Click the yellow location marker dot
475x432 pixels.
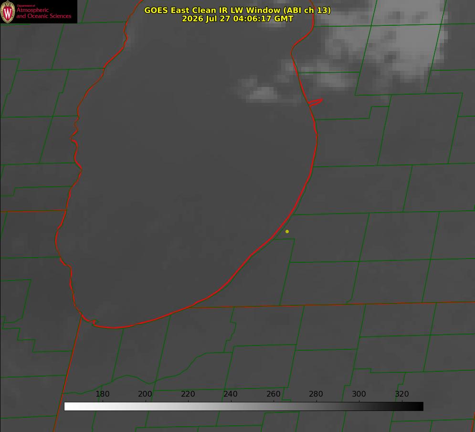click(287, 231)
